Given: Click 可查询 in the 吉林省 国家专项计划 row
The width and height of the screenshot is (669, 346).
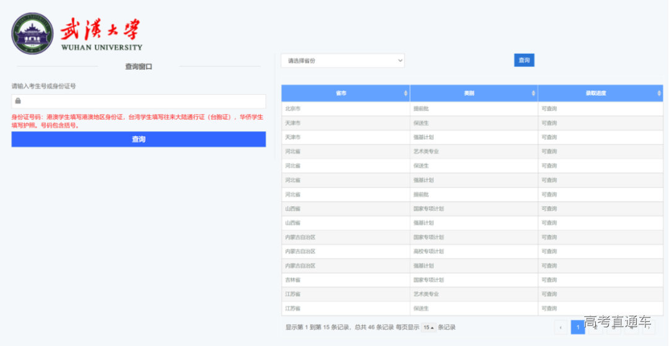Looking at the screenshot, I should pyautogui.click(x=549, y=280).
